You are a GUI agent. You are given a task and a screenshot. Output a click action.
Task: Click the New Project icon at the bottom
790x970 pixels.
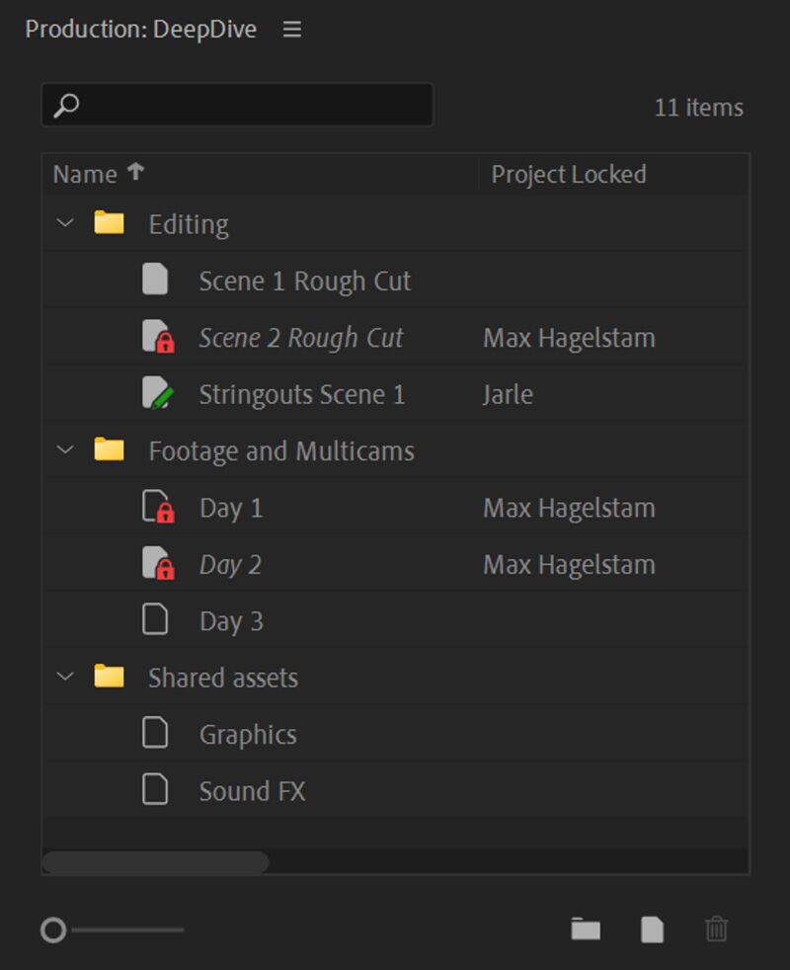(651, 930)
